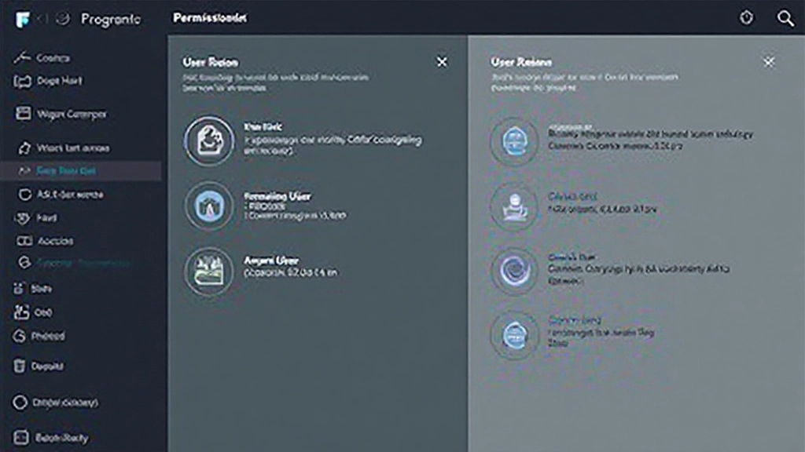Click the back arrow next to the app logo
Screen dimensions: 805x452
[44, 19]
